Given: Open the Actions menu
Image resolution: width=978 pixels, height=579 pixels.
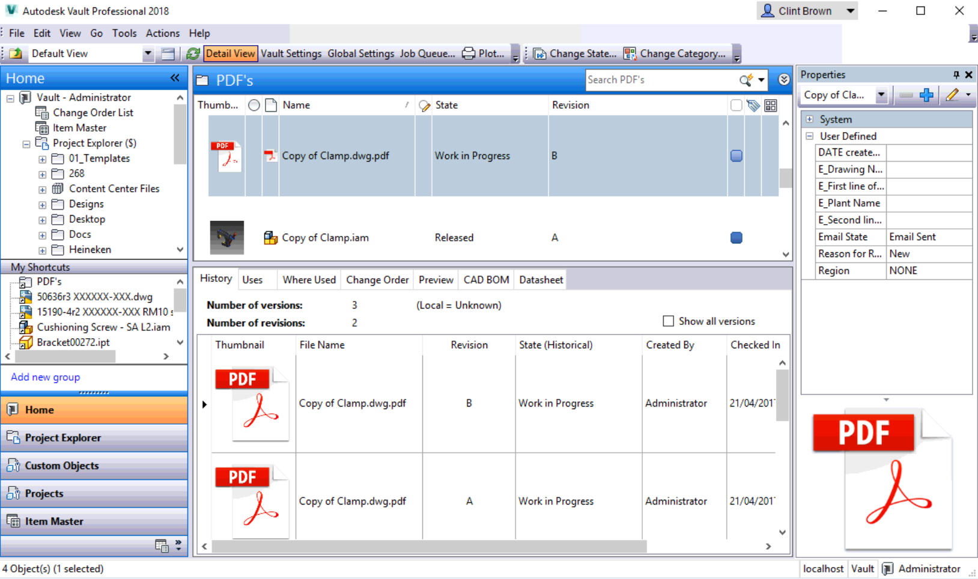Looking at the screenshot, I should click(163, 33).
